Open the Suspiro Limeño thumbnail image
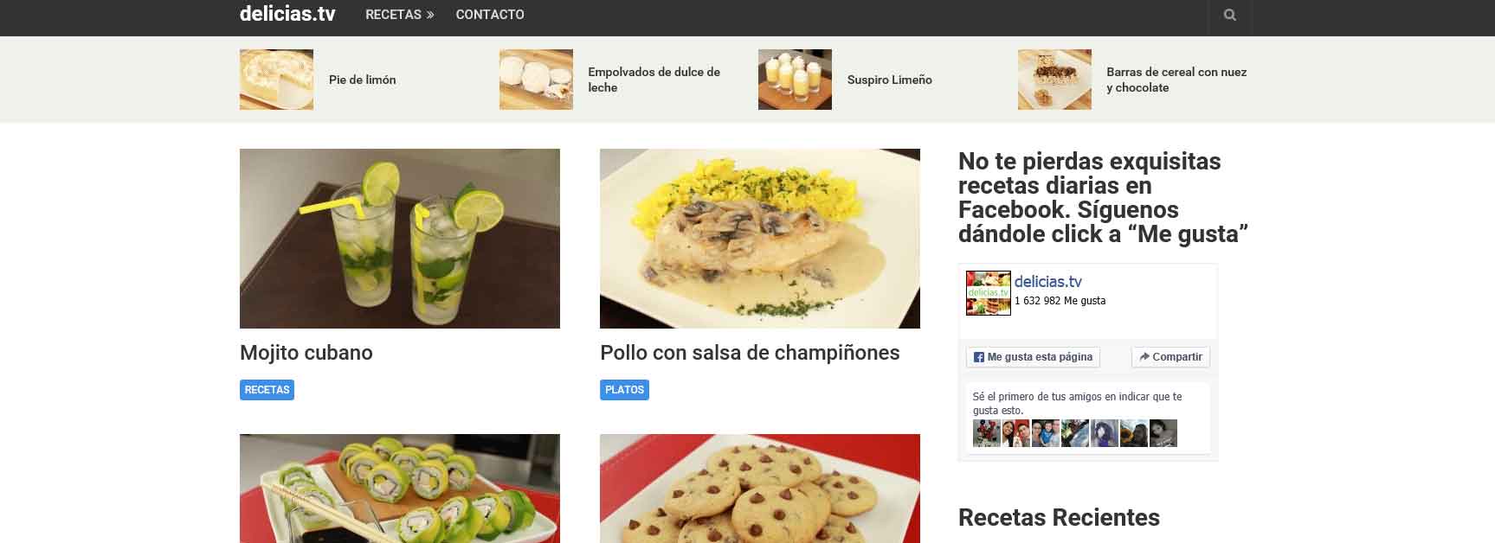Screen dimensions: 1495x543 coord(795,80)
